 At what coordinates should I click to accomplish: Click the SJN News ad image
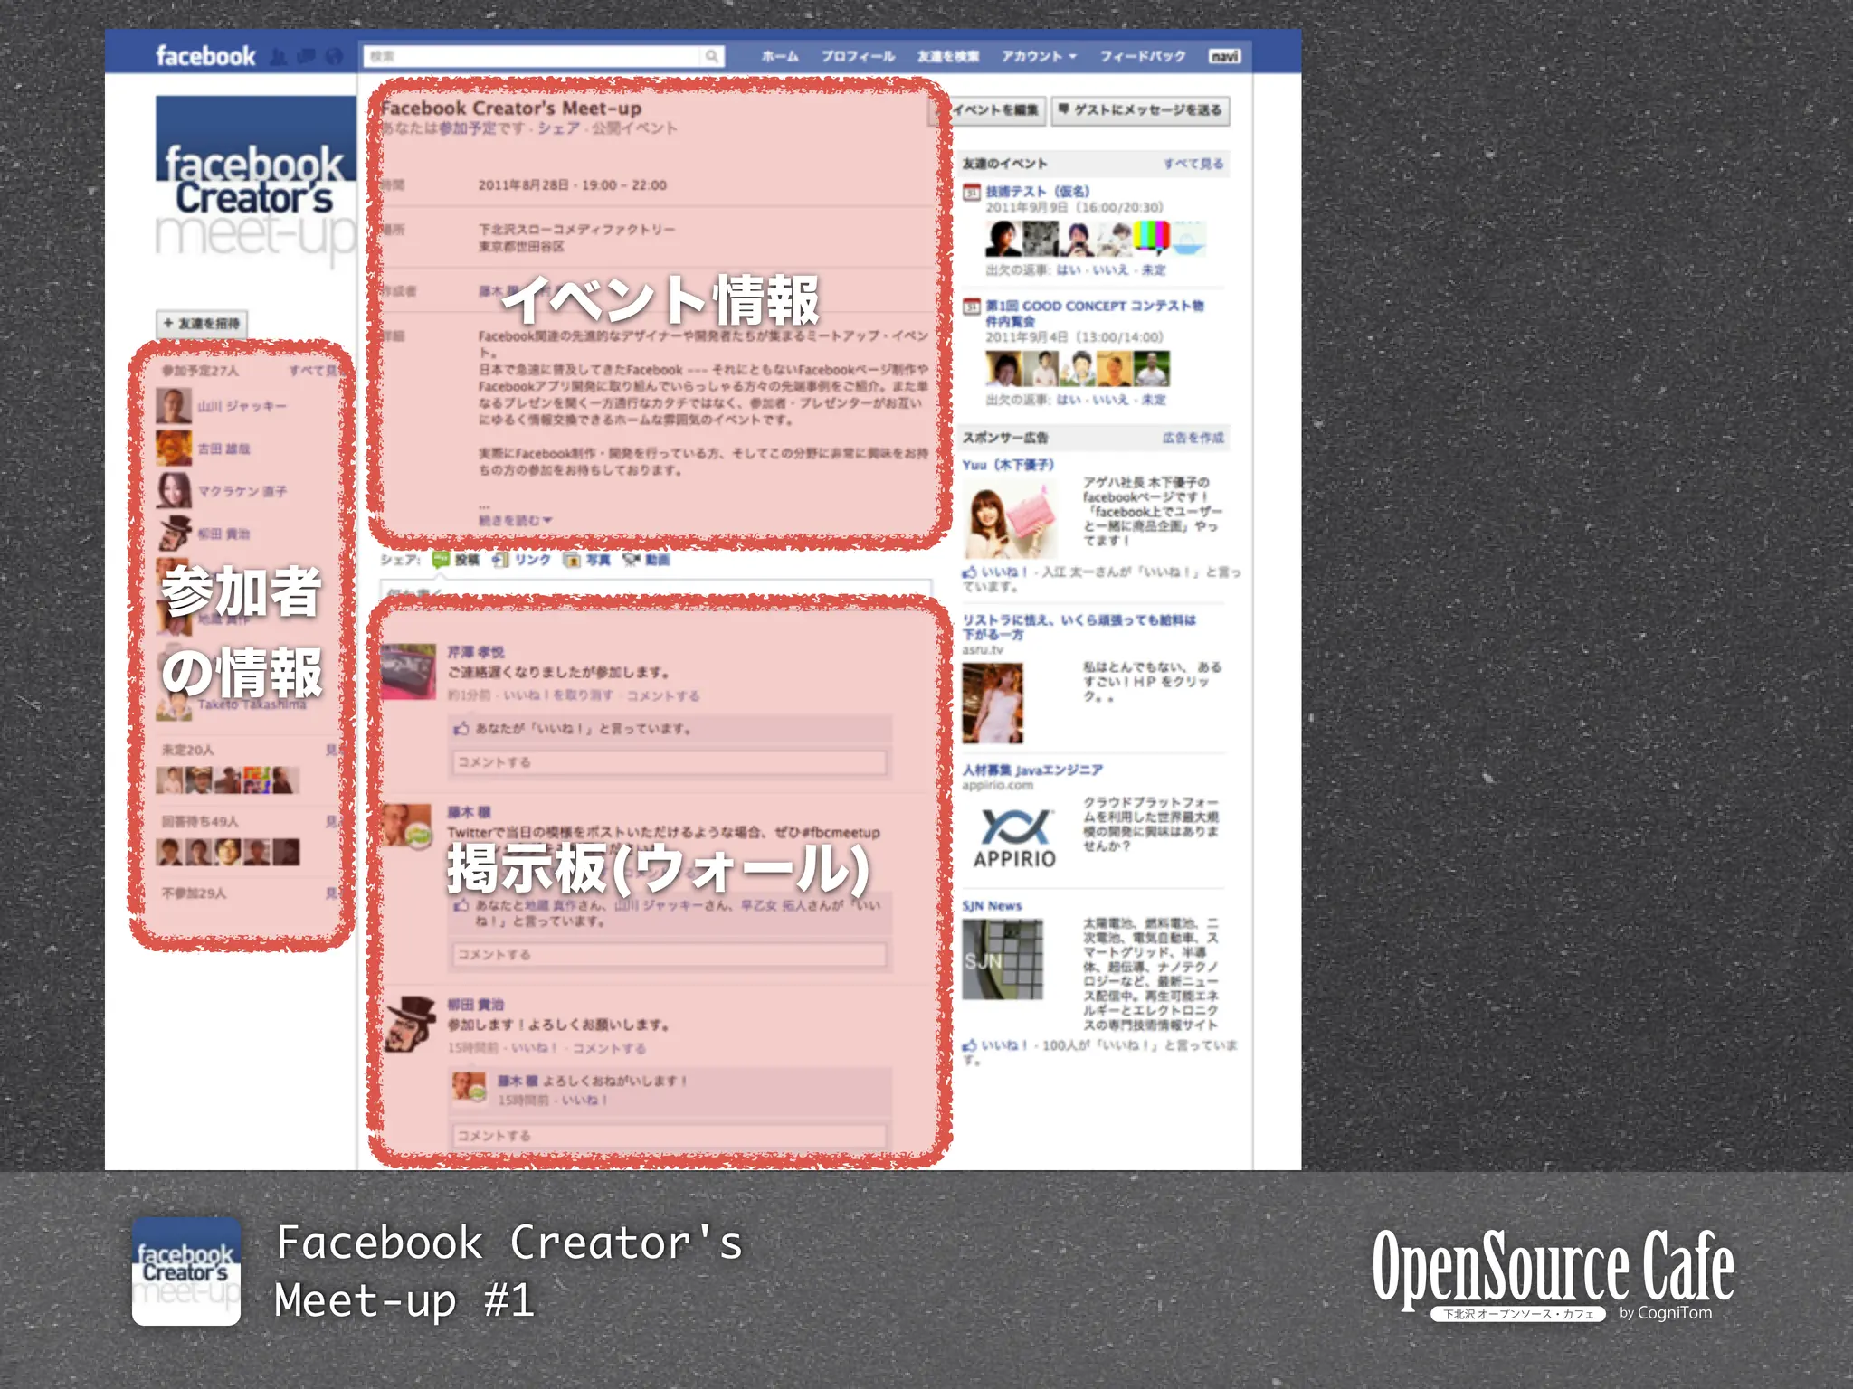[1003, 959]
